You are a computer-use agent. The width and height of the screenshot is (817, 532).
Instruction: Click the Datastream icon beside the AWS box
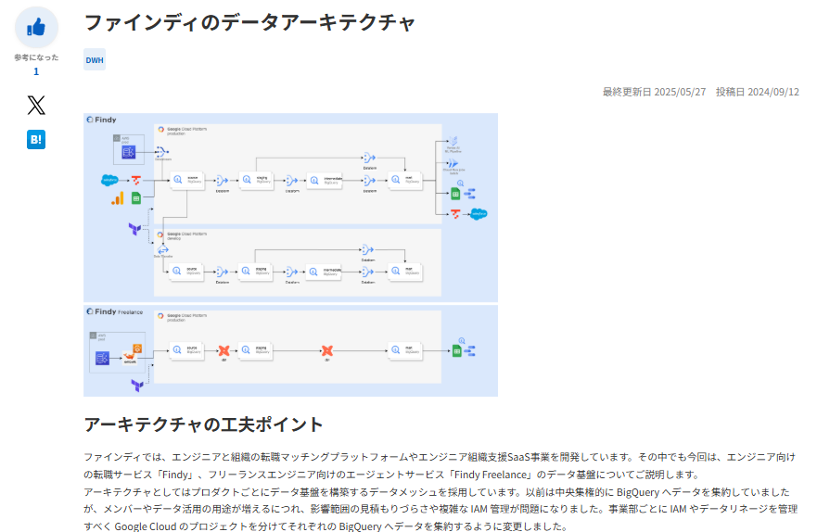pos(162,152)
